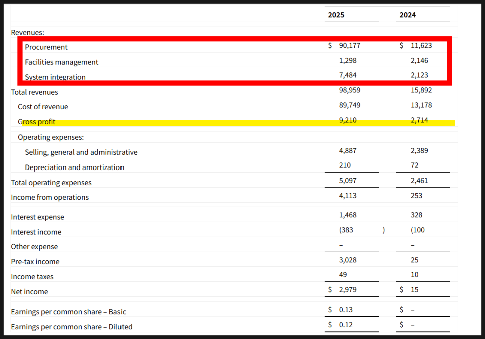Click the 2024 column header

click(x=407, y=15)
